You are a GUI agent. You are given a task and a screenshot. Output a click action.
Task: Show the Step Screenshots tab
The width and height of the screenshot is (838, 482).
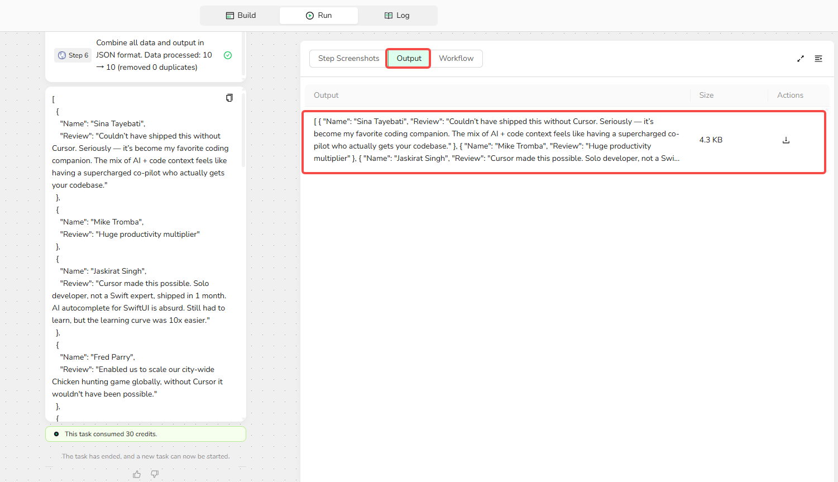(x=348, y=59)
